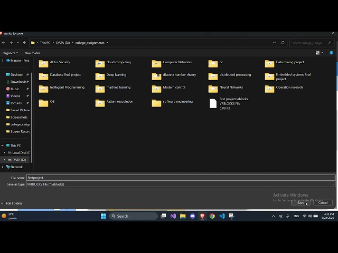The image size is (338, 253).
Task: Open the Computer Networks folder
Action: (x=172, y=63)
